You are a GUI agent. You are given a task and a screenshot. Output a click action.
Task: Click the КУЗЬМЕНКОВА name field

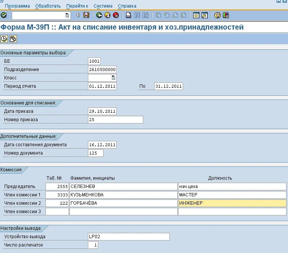point(124,195)
